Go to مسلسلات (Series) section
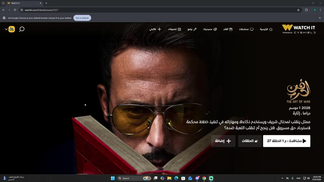 (x=246, y=29)
